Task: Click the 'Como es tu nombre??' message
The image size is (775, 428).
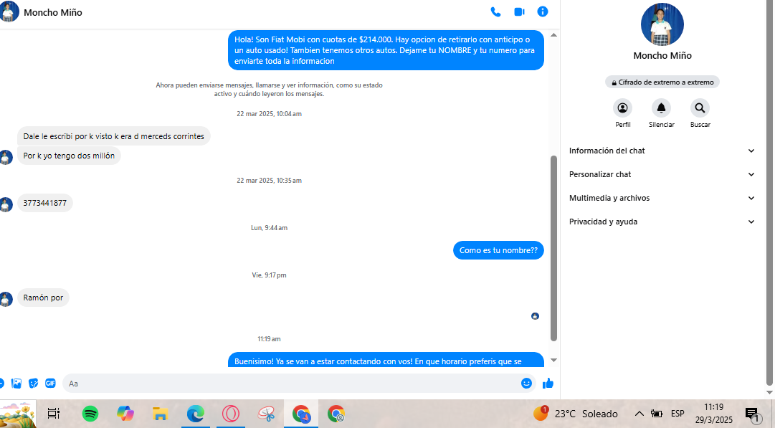Action: [498, 251]
